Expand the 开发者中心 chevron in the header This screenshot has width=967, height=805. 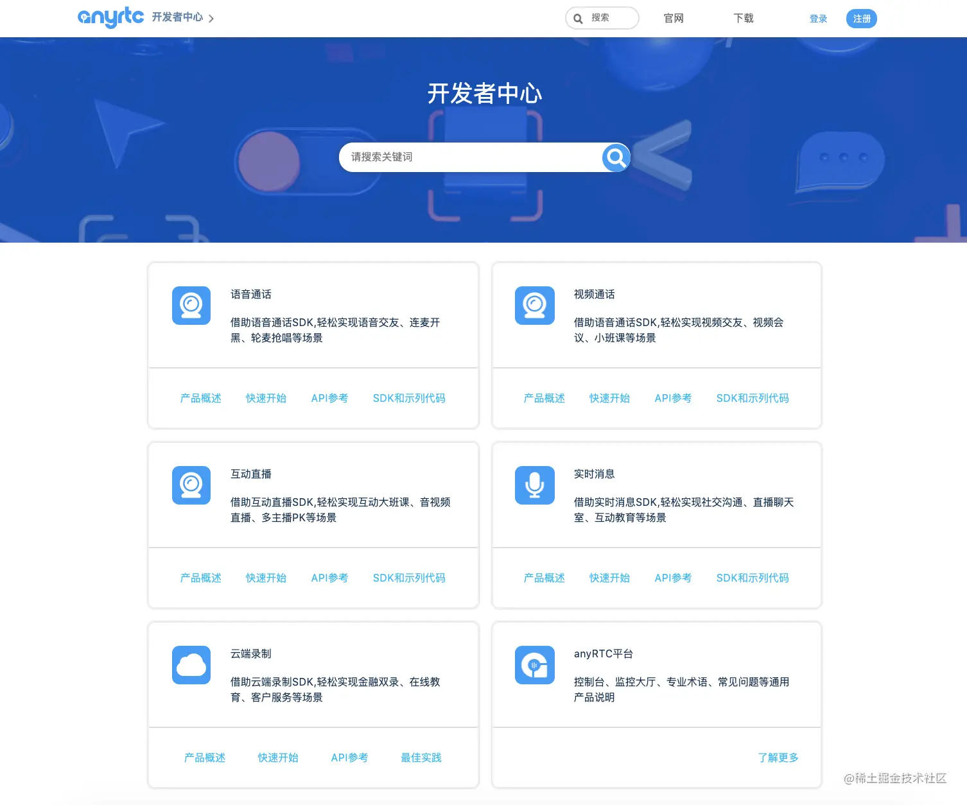click(x=211, y=19)
